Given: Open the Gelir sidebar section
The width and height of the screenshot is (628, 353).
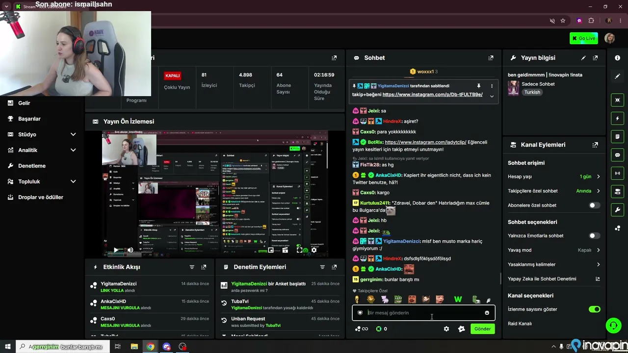Looking at the screenshot, I should (24, 103).
